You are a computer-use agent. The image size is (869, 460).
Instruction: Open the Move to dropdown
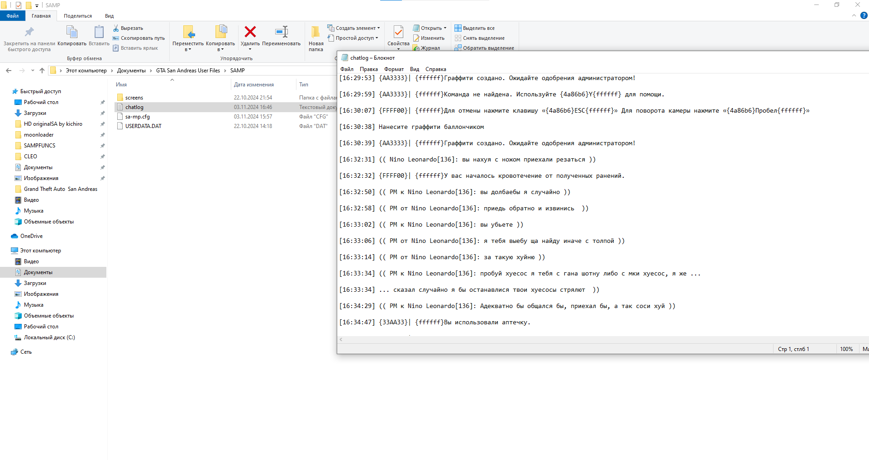point(188,49)
